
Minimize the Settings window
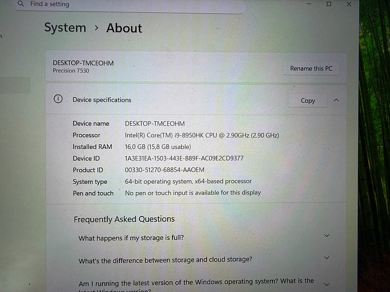pos(309,3)
